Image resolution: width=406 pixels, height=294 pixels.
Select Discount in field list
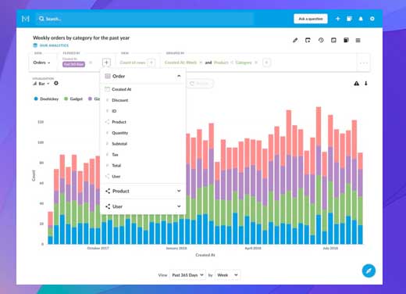click(143, 100)
